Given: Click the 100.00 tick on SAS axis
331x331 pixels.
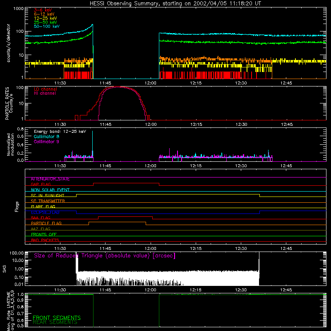Looking at the screenshot, I should (17, 253).
